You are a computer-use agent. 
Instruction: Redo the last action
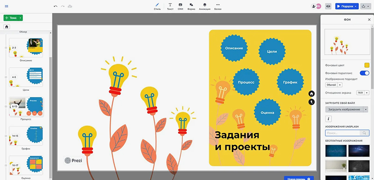63,6
